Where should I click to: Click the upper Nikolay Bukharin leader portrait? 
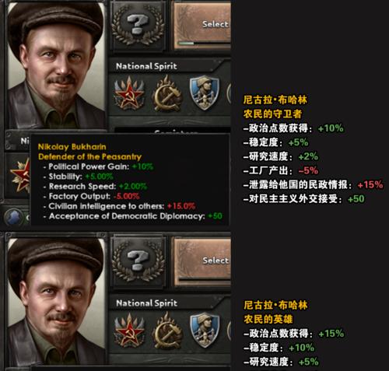point(56,65)
